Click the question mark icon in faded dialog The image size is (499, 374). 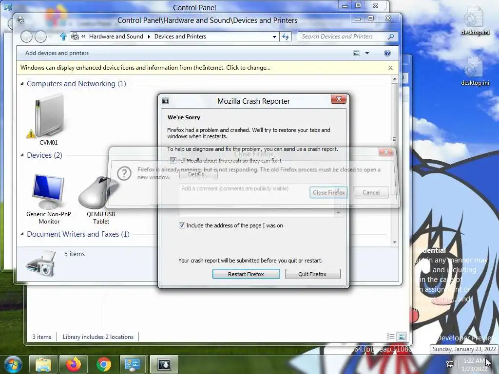tap(124, 173)
